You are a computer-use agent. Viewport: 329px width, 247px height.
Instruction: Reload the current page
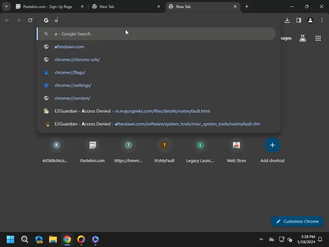click(x=30, y=20)
